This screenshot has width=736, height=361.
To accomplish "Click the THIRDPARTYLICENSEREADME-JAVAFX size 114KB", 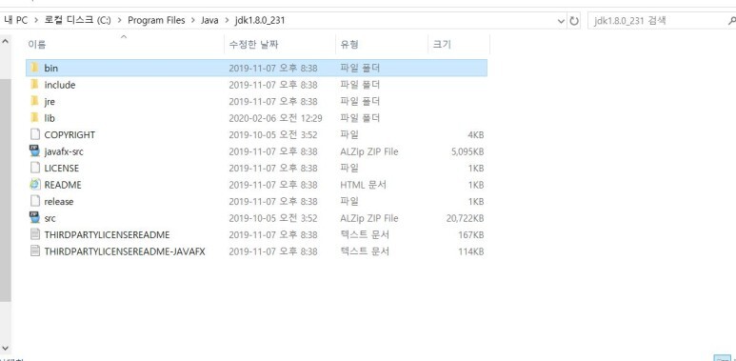I will 470,251.
